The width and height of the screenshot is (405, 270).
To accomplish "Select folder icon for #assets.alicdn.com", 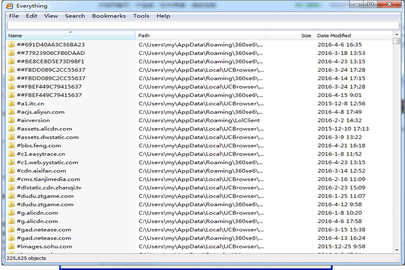I will tap(11, 129).
